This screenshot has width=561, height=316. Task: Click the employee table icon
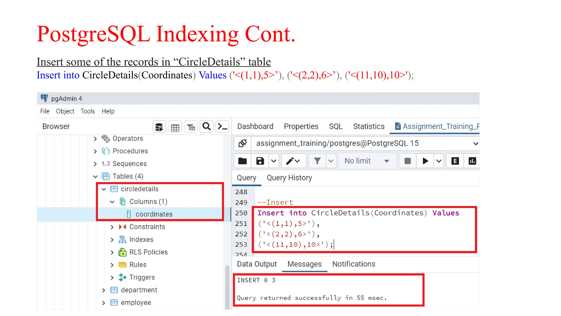click(114, 303)
